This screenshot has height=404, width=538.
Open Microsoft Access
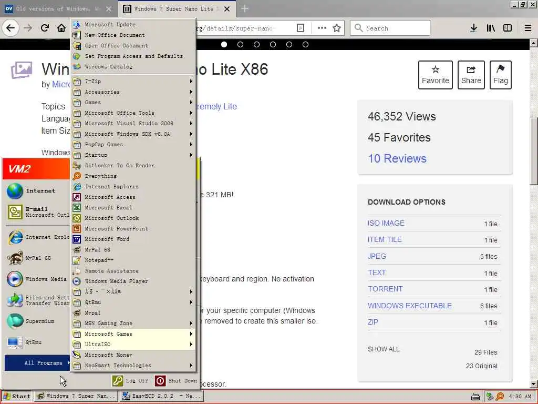pos(133,197)
